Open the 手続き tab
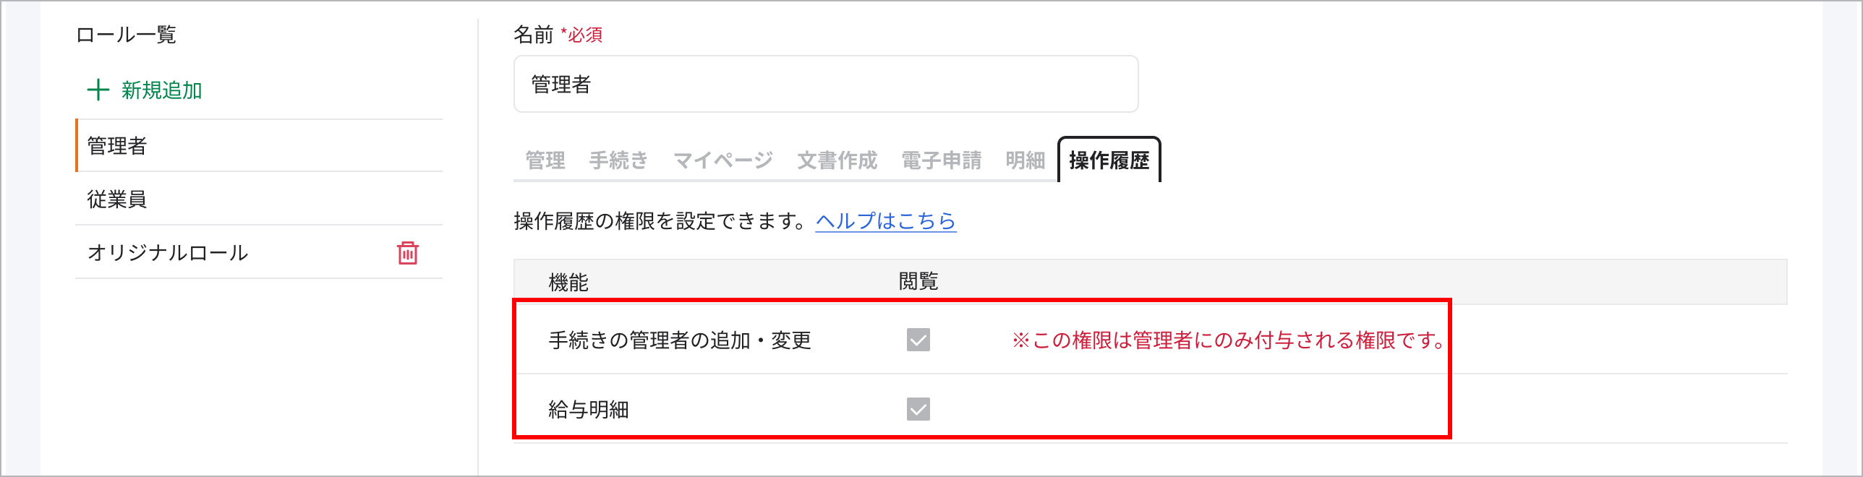The width and height of the screenshot is (1863, 477). click(x=618, y=160)
